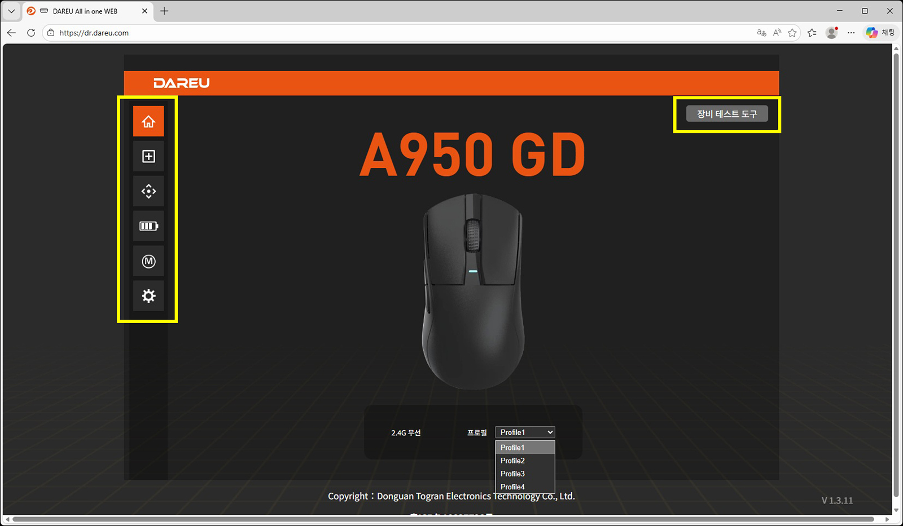903x526 pixels.
Task: Open browser Settings and more menu
Action: tap(851, 33)
